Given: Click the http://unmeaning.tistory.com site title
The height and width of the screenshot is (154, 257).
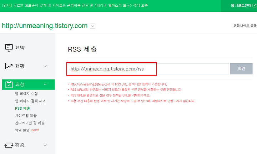Looking at the screenshot, I should [x=45, y=26].
